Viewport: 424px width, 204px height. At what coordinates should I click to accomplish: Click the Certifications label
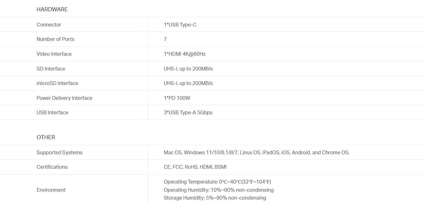pyautogui.click(x=52, y=167)
